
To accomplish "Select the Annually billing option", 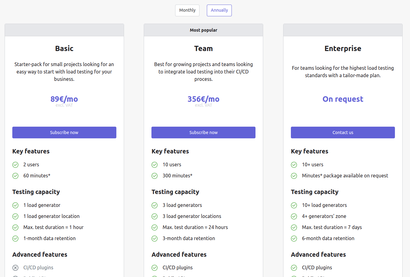I will click(x=219, y=10).
